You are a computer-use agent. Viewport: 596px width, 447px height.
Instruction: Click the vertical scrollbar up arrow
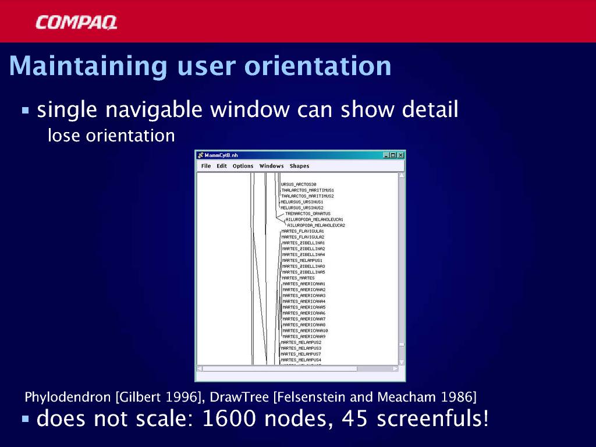(401, 176)
